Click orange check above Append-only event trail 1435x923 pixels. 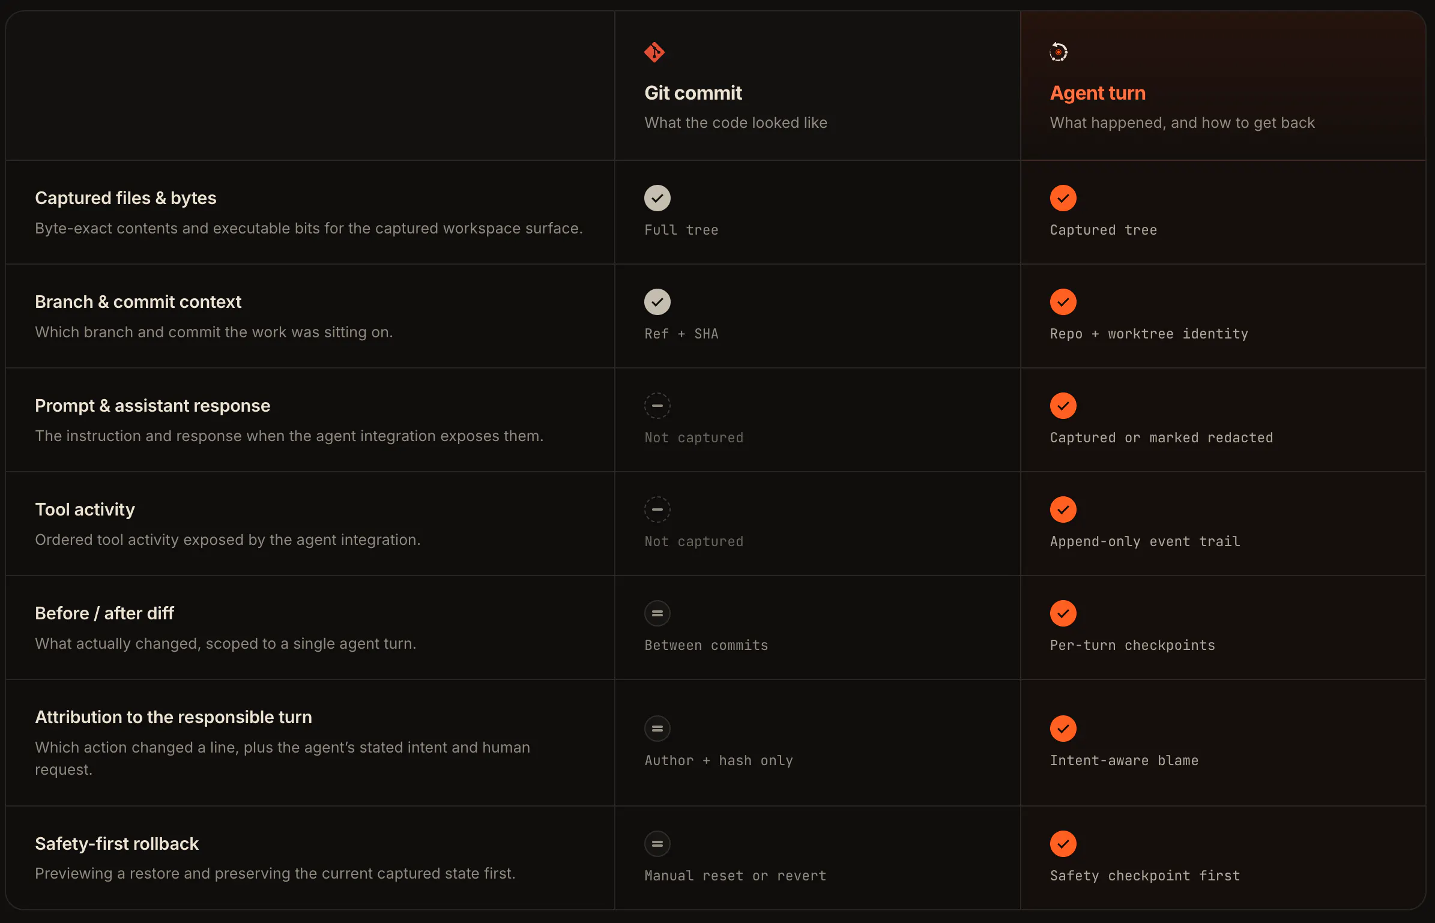click(1063, 510)
